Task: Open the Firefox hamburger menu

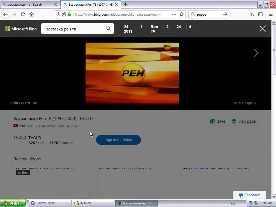Action: point(271,15)
